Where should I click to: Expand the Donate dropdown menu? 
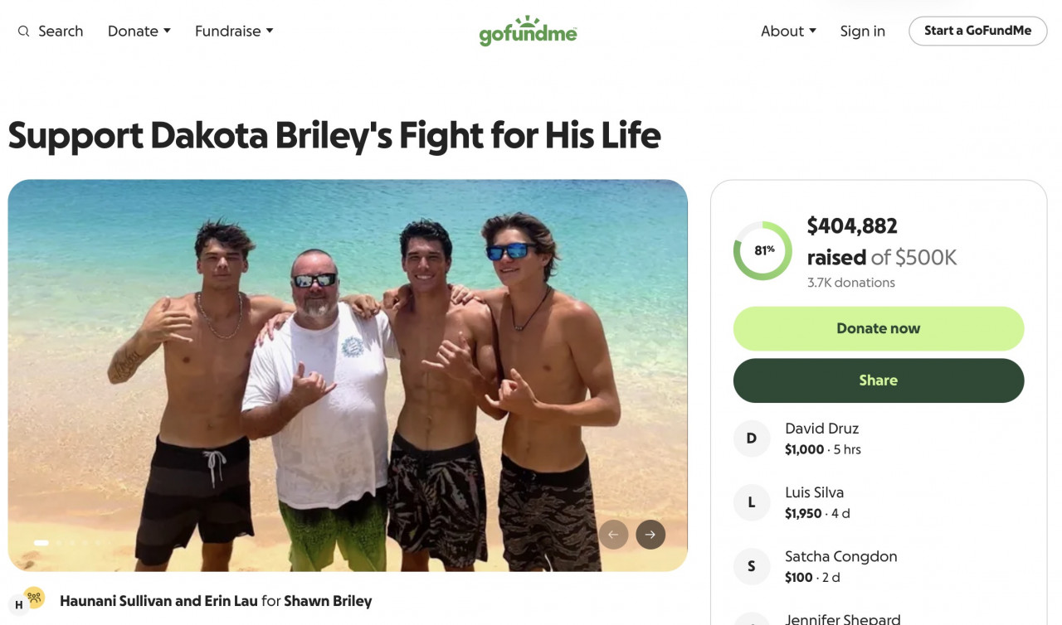(x=139, y=31)
